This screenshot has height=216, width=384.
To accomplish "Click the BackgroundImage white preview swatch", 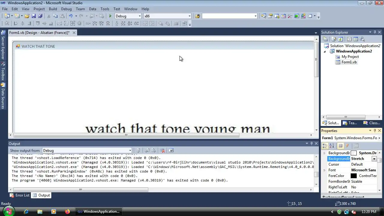I will click(x=354, y=153).
